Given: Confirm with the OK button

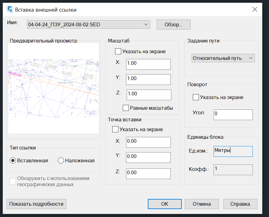Looking at the screenshot, I should click(165, 204).
